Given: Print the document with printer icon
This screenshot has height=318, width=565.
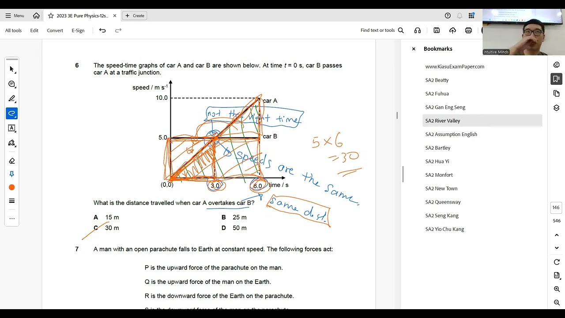Looking at the screenshot, I should pos(468,30).
